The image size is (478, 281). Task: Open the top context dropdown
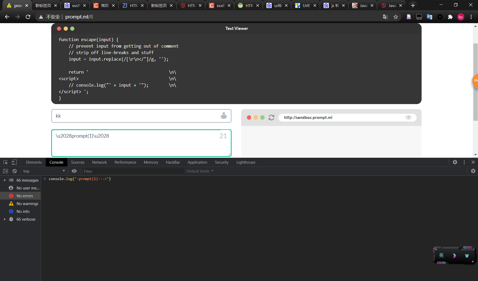point(44,171)
